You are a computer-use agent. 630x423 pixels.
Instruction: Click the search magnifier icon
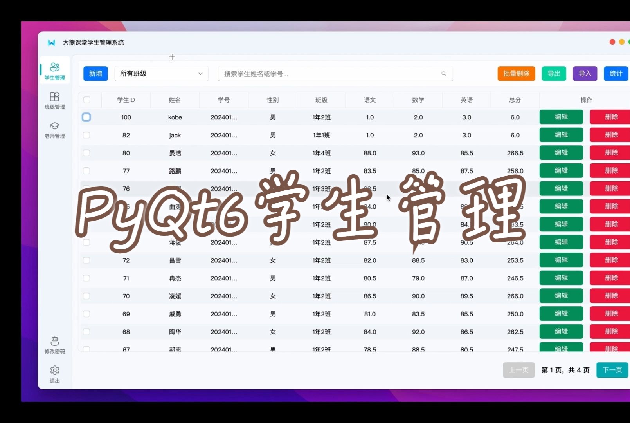click(444, 74)
